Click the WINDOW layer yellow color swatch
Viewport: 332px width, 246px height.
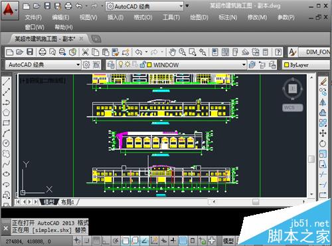[x=149, y=65]
